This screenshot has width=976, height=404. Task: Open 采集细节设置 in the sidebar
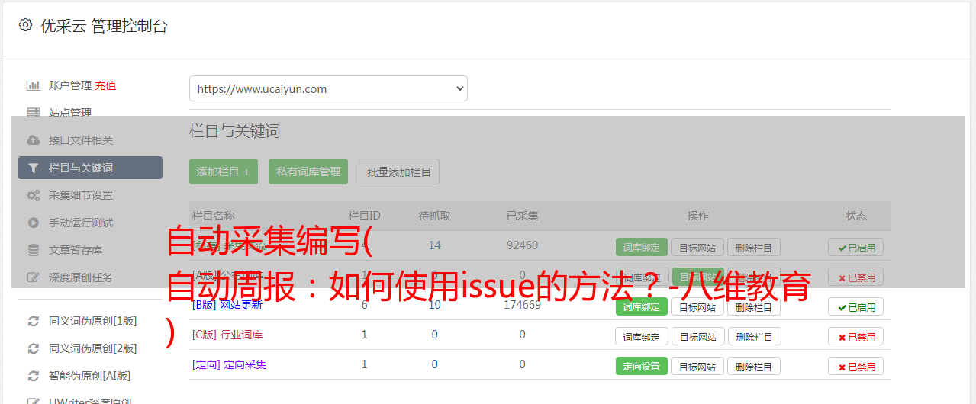tap(81, 195)
